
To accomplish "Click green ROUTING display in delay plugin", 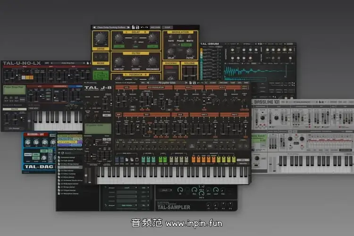I will coord(101,76).
